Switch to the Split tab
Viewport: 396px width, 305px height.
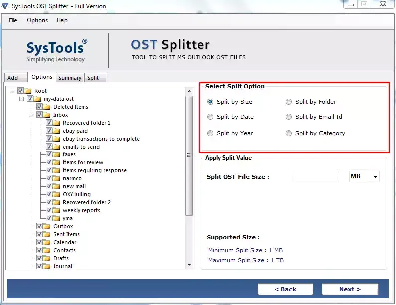pyautogui.click(x=95, y=78)
